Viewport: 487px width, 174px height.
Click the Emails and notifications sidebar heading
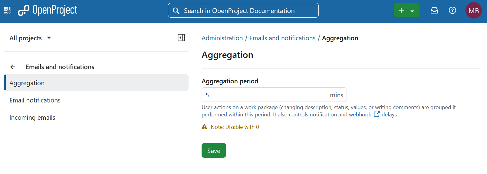(60, 67)
